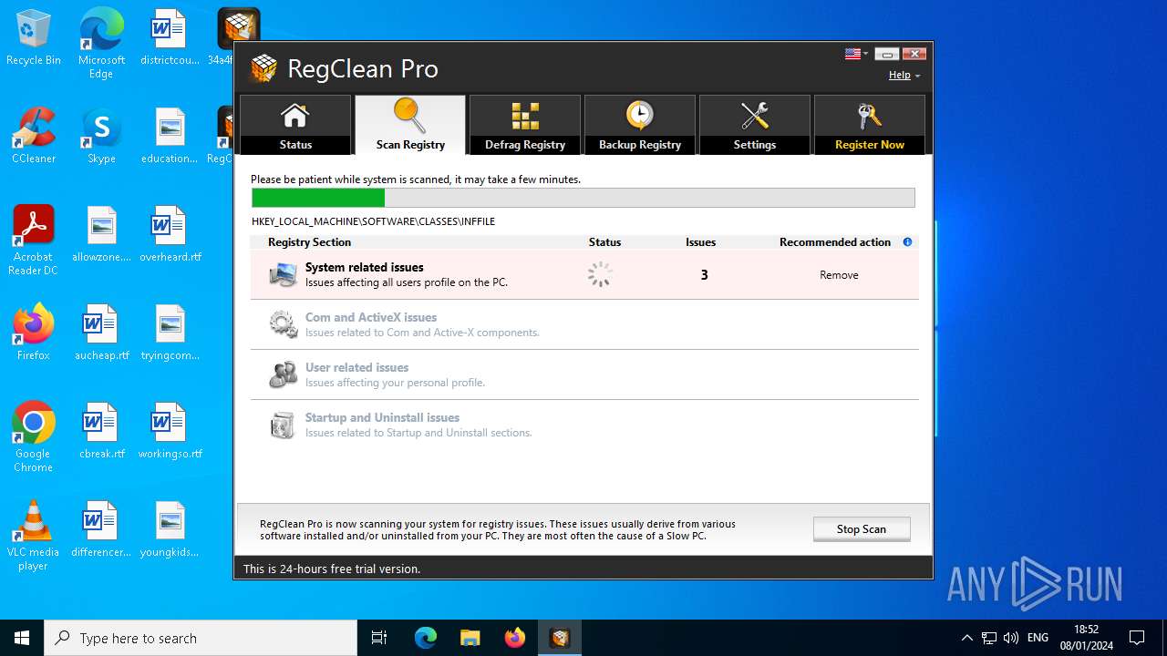Click the HKEY_LOCAL_MACHINE registry path text
Image resolution: width=1167 pixels, height=656 pixels.
(x=374, y=221)
